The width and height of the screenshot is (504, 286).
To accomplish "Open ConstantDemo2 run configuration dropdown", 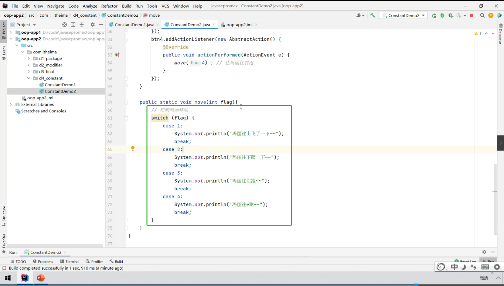I will [404, 15].
